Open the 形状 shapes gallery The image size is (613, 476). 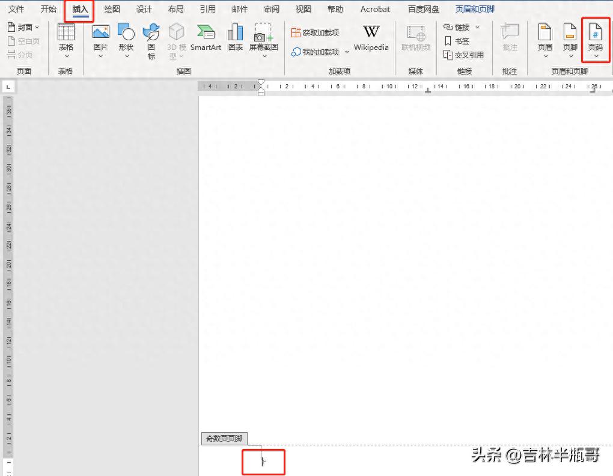coord(126,34)
